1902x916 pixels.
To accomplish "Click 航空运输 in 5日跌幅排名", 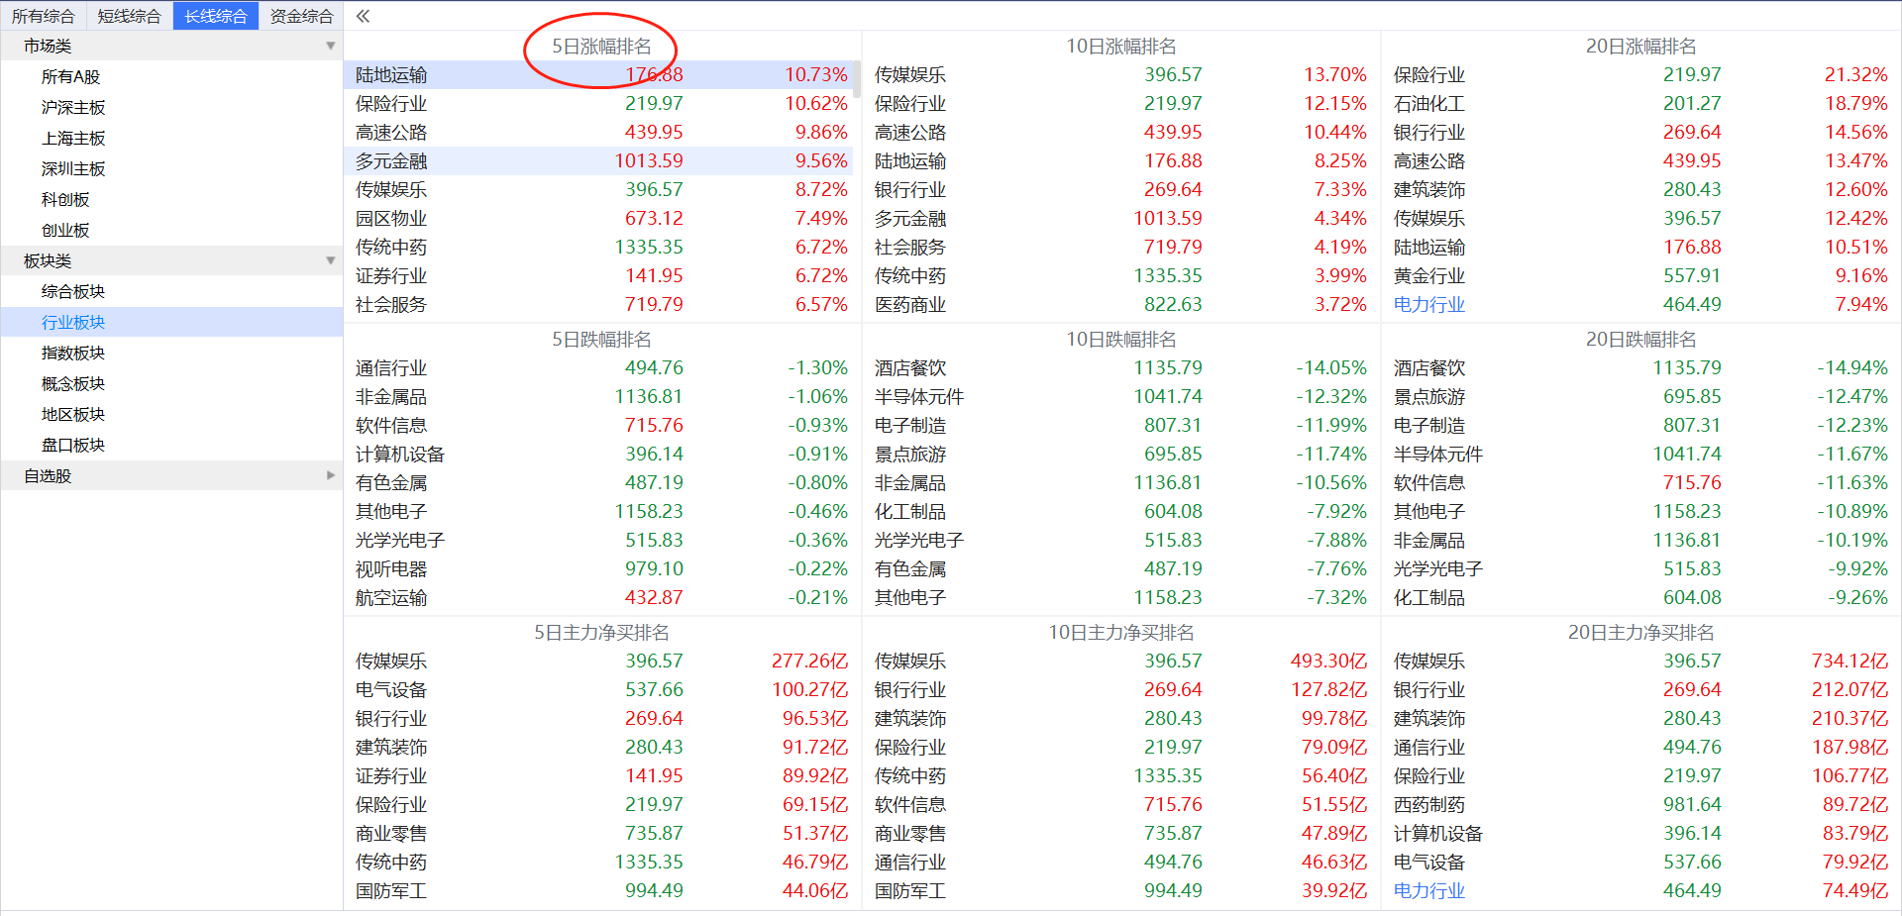I will coord(391,597).
